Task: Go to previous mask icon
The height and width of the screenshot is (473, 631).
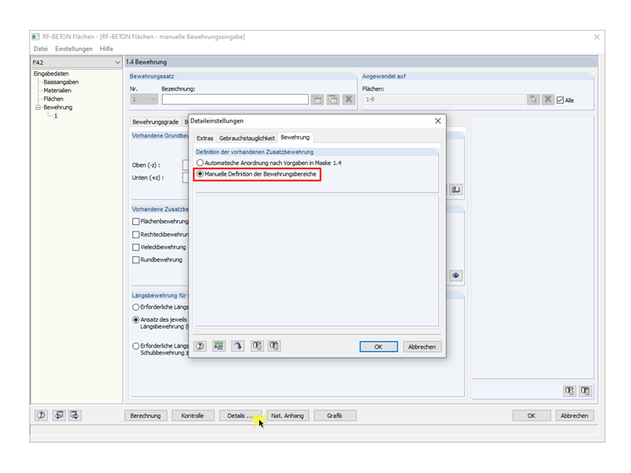Action: coord(59,416)
